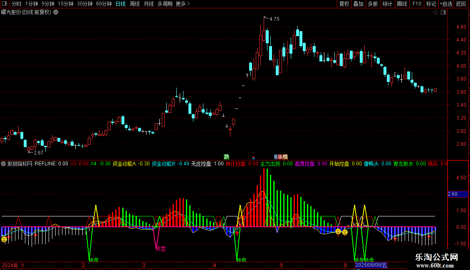470x270 pixels.
Task: Open the F10 company info
Action: [x=417, y=4]
